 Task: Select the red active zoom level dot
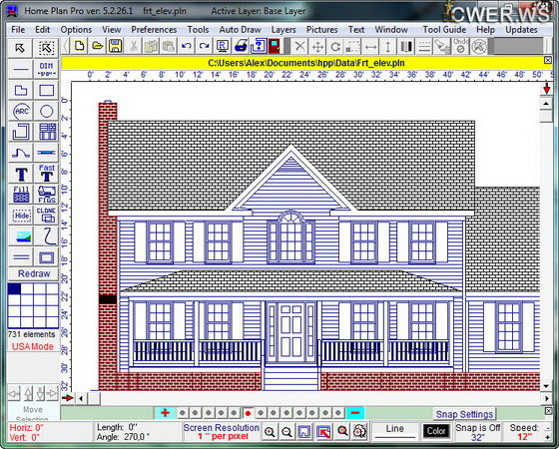click(x=248, y=413)
